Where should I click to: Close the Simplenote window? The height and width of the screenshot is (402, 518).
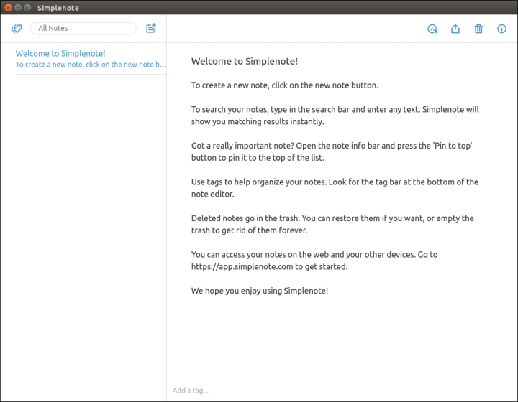coord(8,8)
